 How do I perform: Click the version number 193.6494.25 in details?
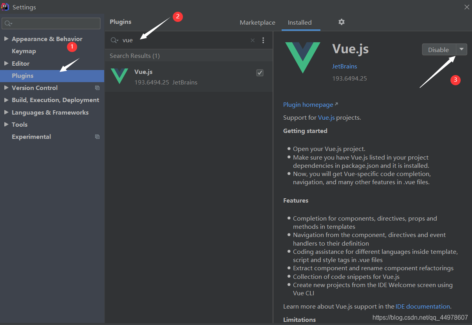[x=349, y=78]
